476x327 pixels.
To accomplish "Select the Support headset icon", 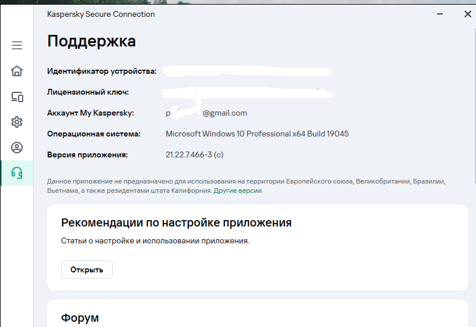I will [x=17, y=173].
